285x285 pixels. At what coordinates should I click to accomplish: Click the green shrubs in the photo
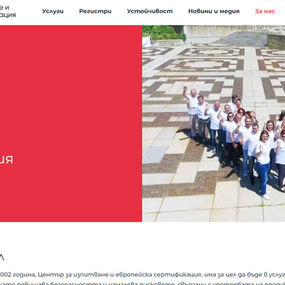pyautogui.click(x=162, y=32)
